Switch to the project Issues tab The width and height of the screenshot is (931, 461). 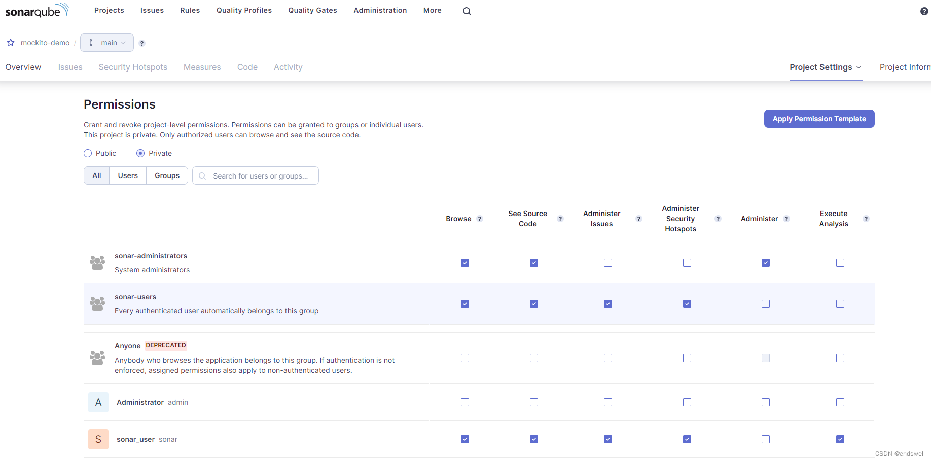[70, 67]
